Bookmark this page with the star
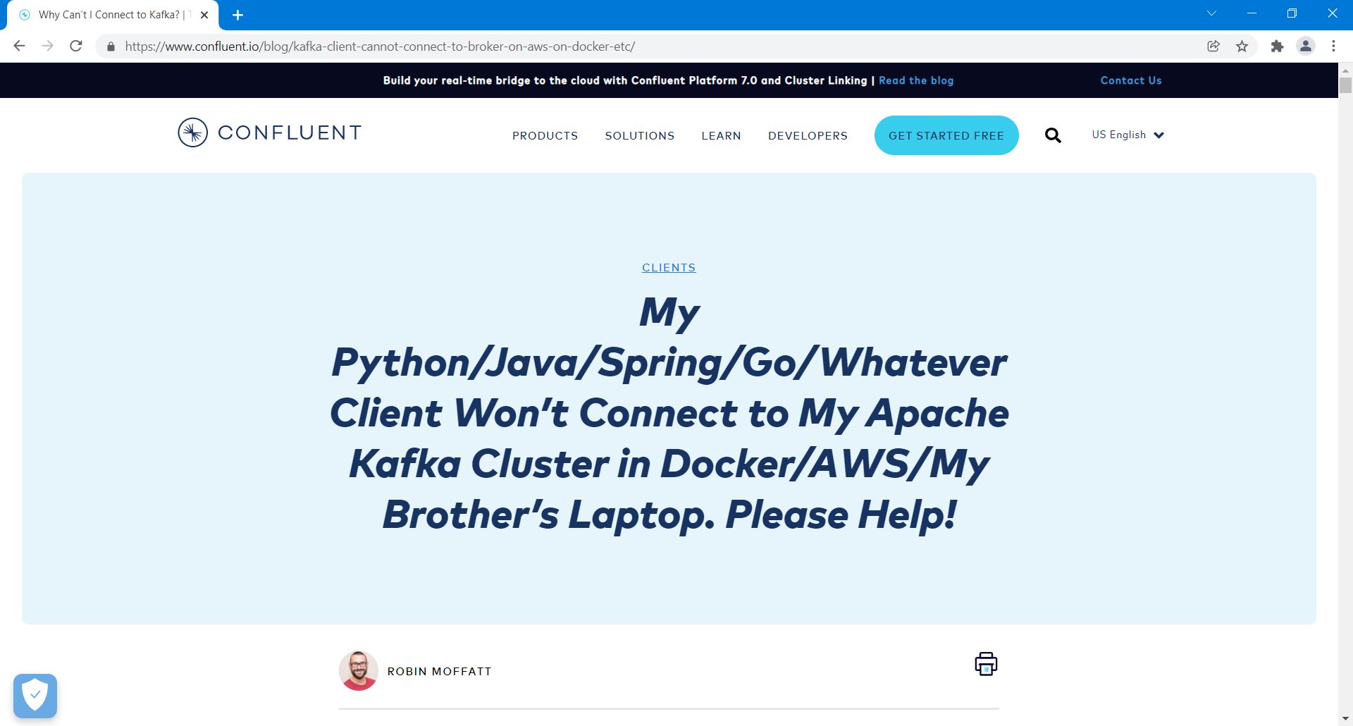Image resolution: width=1353 pixels, height=726 pixels. point(1242,47)
